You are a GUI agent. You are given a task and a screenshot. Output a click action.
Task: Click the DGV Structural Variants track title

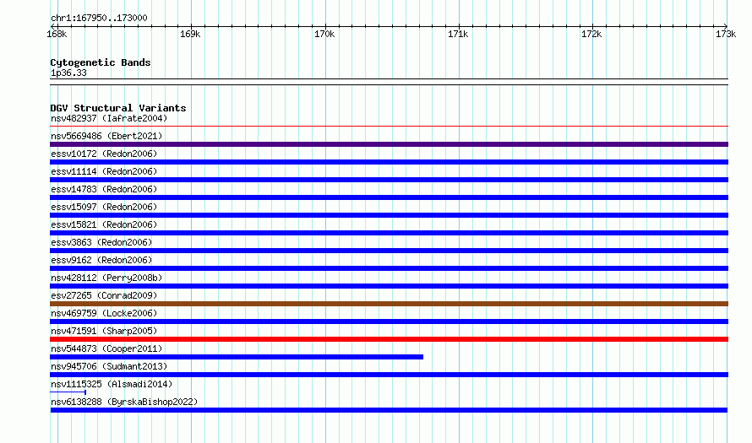[x=118, y=108]
